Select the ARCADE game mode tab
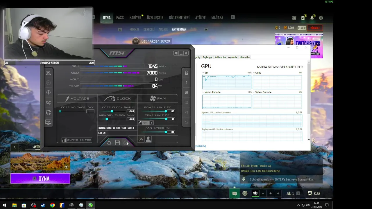Viewport: 372px width, 209px height. [163, 30]
